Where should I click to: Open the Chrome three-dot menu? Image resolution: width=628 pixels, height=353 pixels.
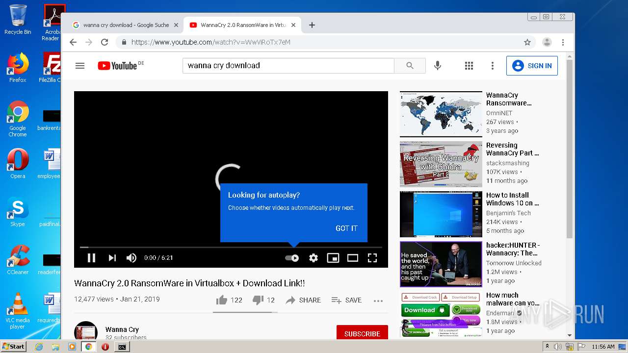563,42
